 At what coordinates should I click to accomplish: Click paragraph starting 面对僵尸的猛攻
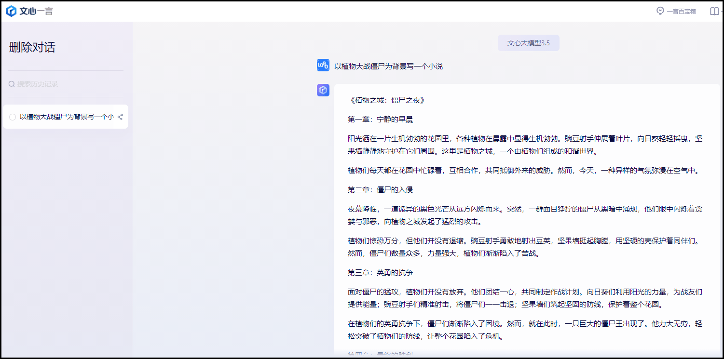coord(525,298)
